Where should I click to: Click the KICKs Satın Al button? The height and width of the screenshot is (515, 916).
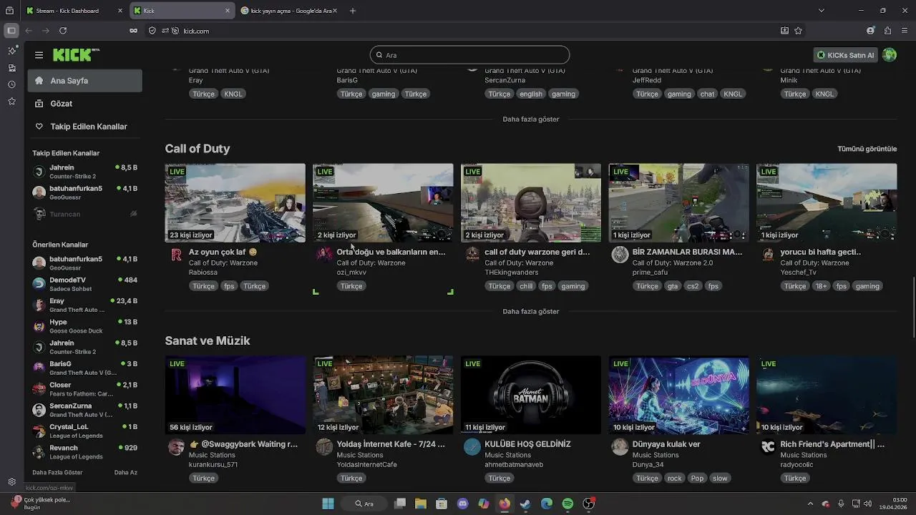pos(846,55)
